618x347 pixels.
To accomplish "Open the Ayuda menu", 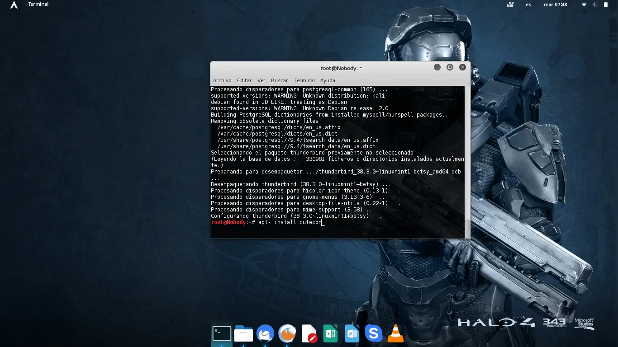I will 328,80.
